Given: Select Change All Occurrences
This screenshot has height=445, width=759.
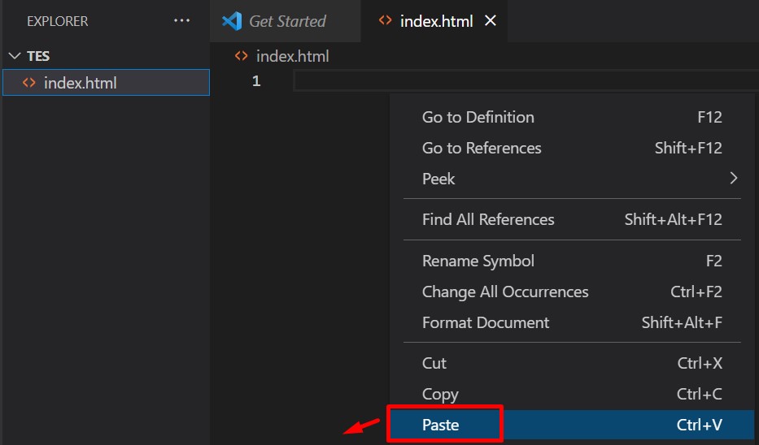Looking at the screenshot, I should point(504,292).
